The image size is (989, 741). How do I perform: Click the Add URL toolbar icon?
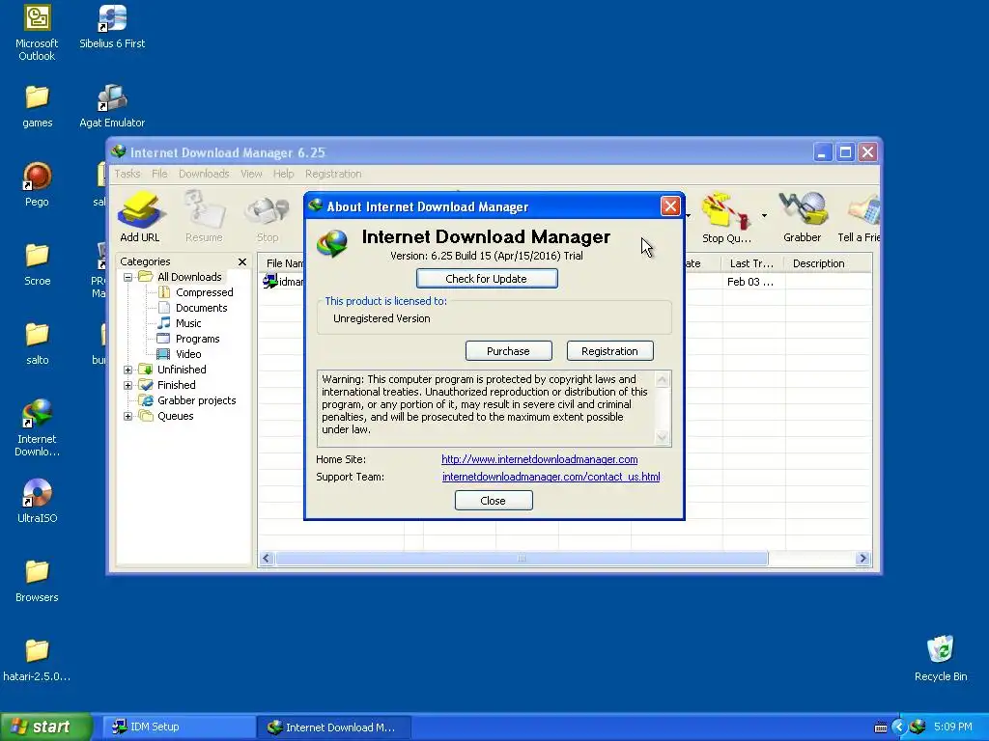click(x=140, y=216)
